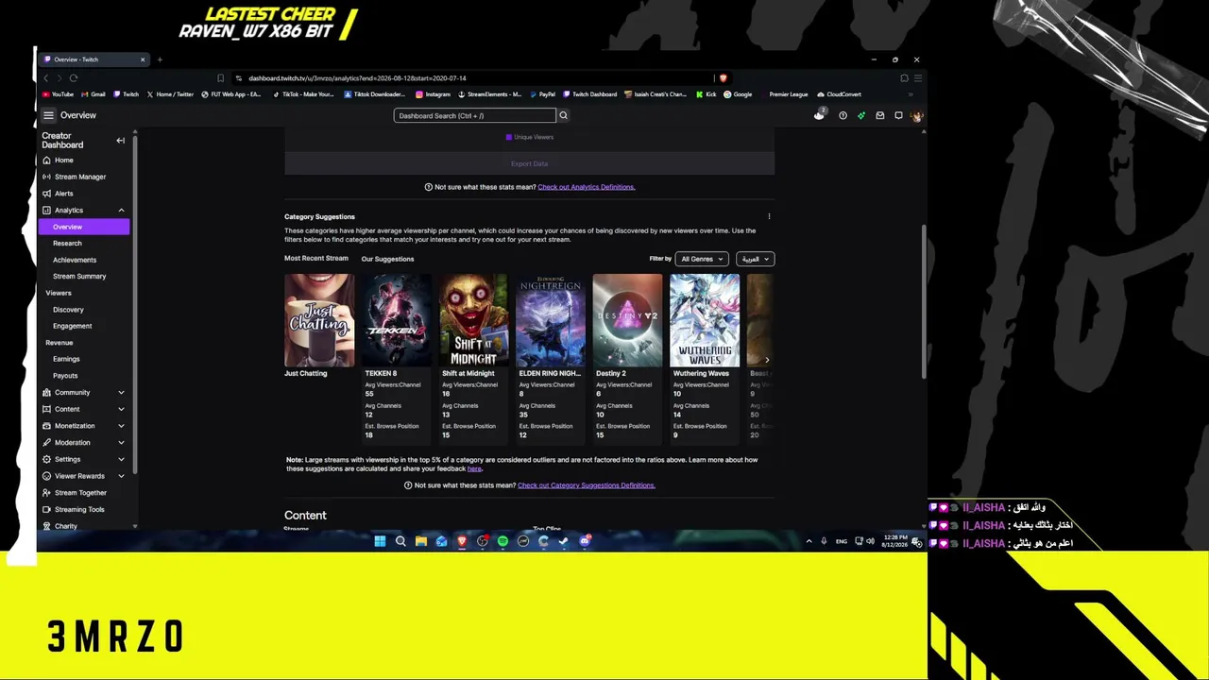Open Achievements in Analytics menu
Image resolution: width=1209 pixels, height=680 pixels.
click(x=75, y=260)
